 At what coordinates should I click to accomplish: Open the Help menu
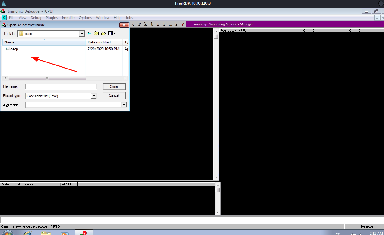pyautogui.click(x=117, y=18)
